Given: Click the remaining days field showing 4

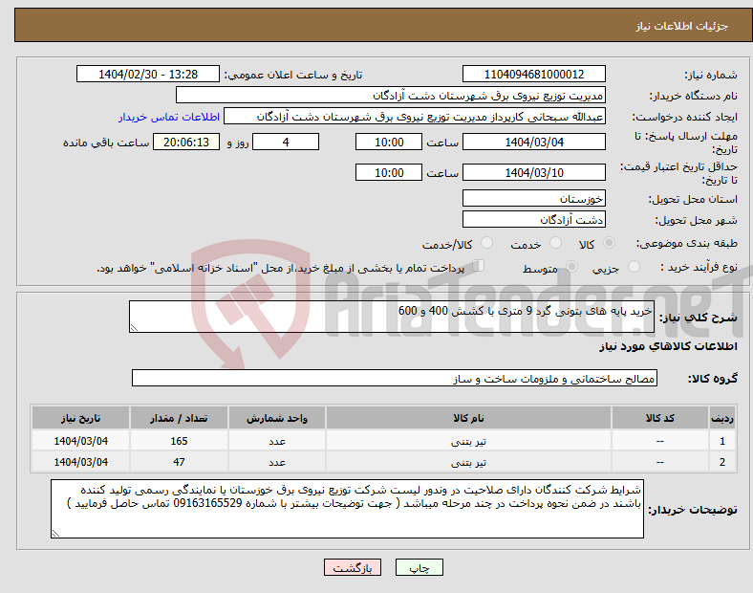Looking at the screenshot, I should pos(286,142).
